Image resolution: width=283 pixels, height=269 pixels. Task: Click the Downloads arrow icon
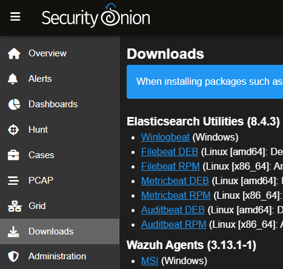13,231
